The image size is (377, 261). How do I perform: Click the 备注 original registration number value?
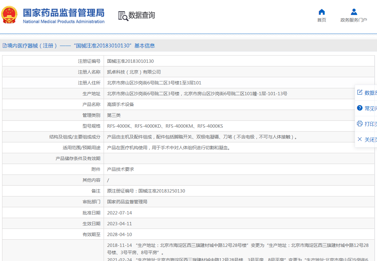[x=146, y=191]
